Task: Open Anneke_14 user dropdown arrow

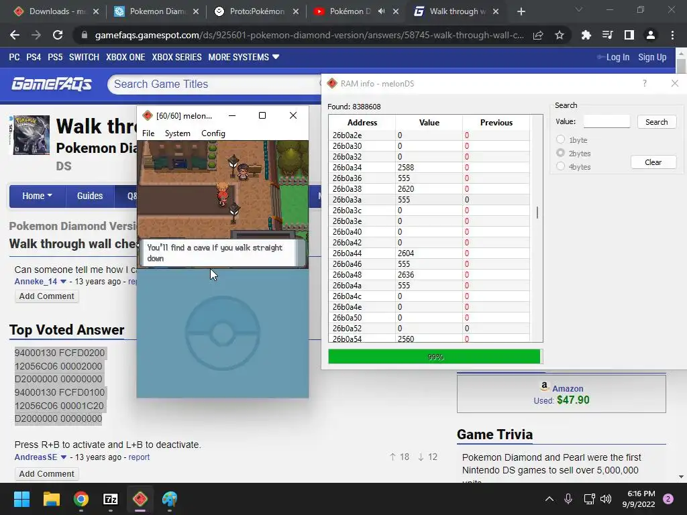Action: tap(64, 282)
